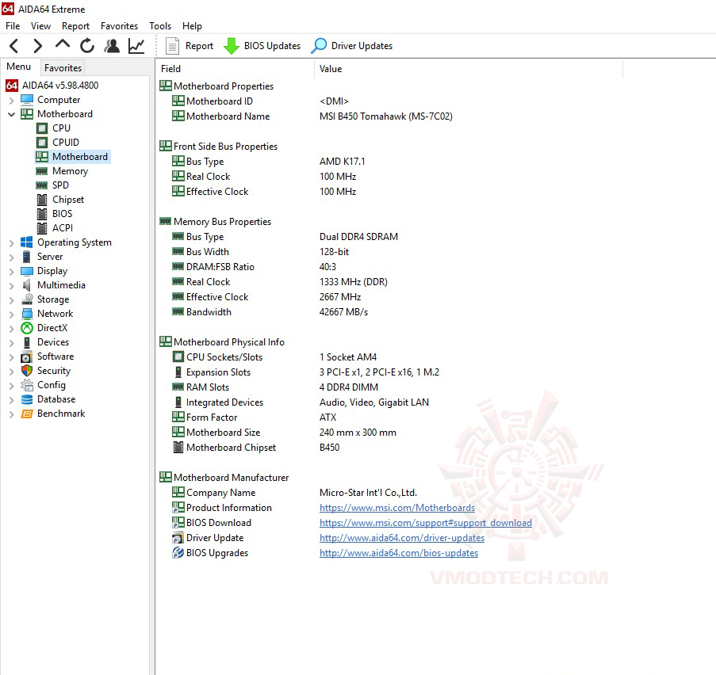The image size is (716, 675).
Task: Expand the Devices tree node
Action: (11, 343)
